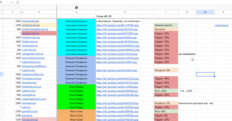Screen dimensions: 232x121
Task: Open the vatanov.com link
Action: [x=29, y=91]
